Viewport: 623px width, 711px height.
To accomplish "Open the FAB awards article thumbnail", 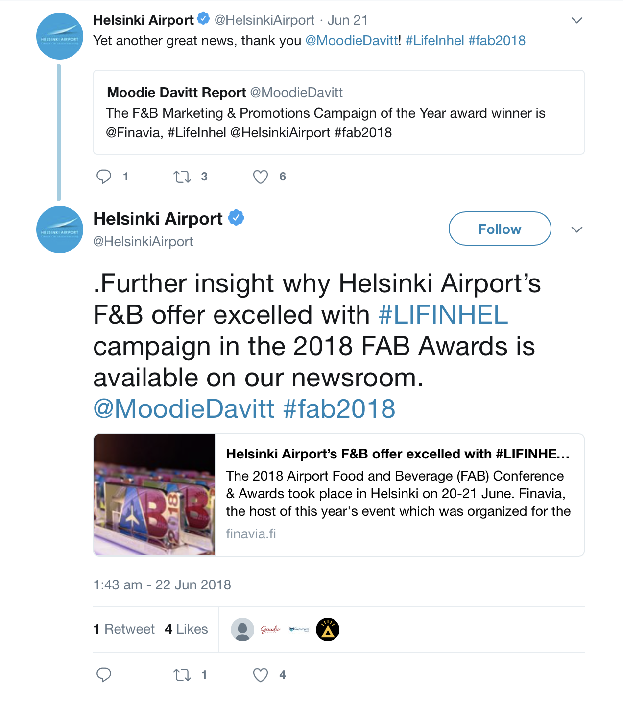I will pyautogui.click(x=155, y=495).
